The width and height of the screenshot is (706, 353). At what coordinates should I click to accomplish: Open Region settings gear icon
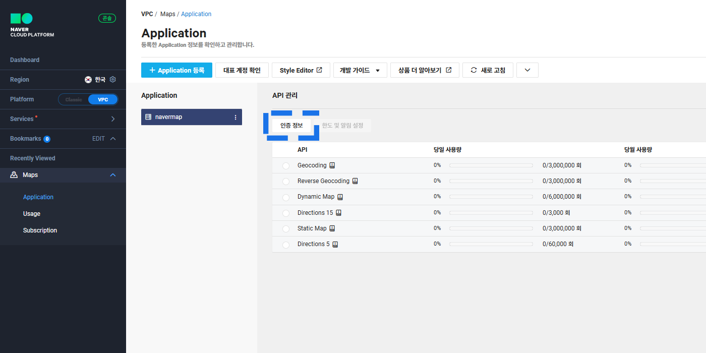113,80
